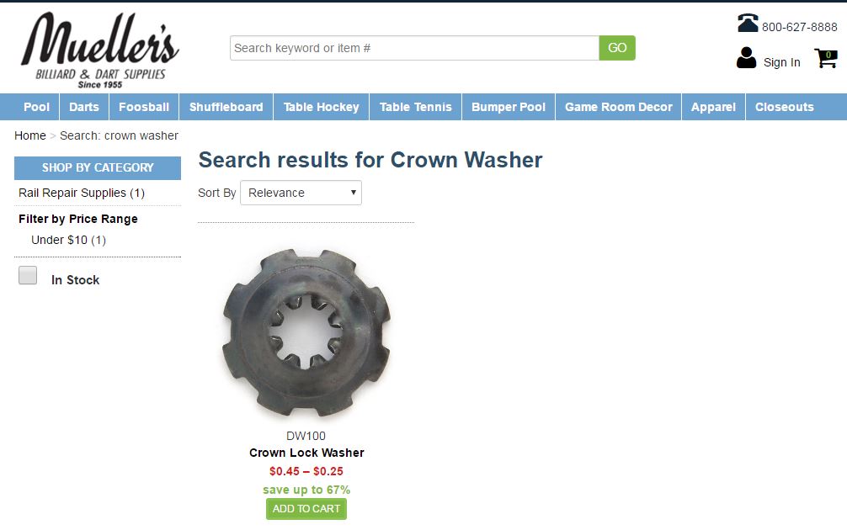Enable the In Stock checkbox
847x530 pixels.
[28, 275]
